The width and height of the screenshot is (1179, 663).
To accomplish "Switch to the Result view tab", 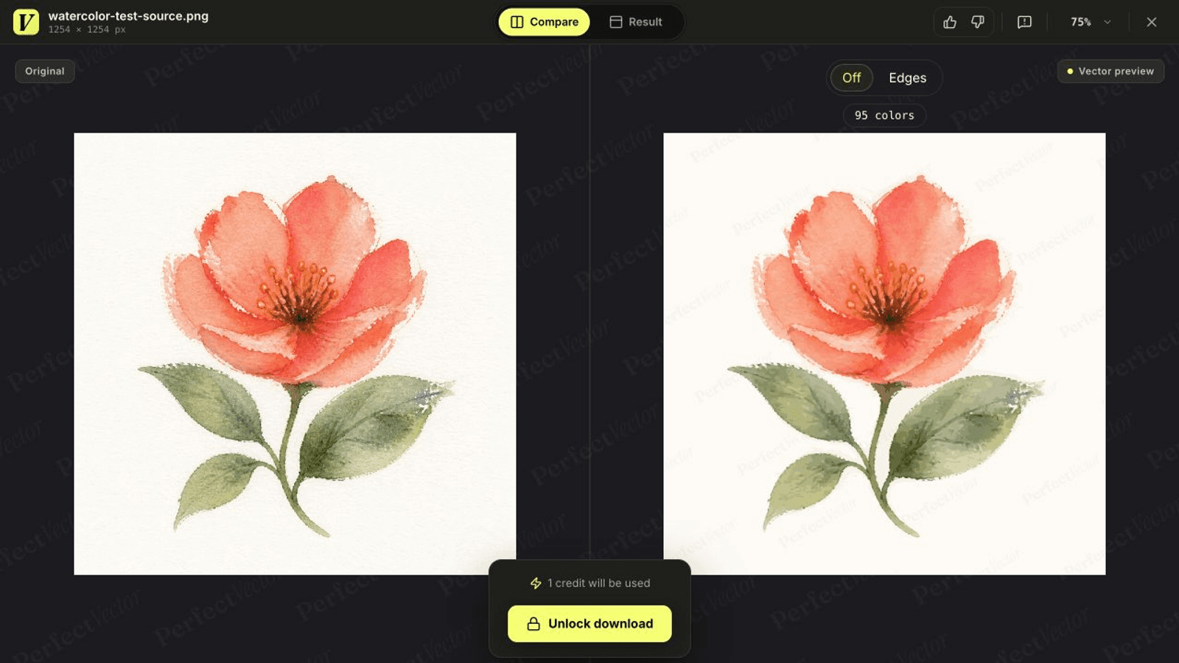I will pyautogui.click(x=636, y=22).
